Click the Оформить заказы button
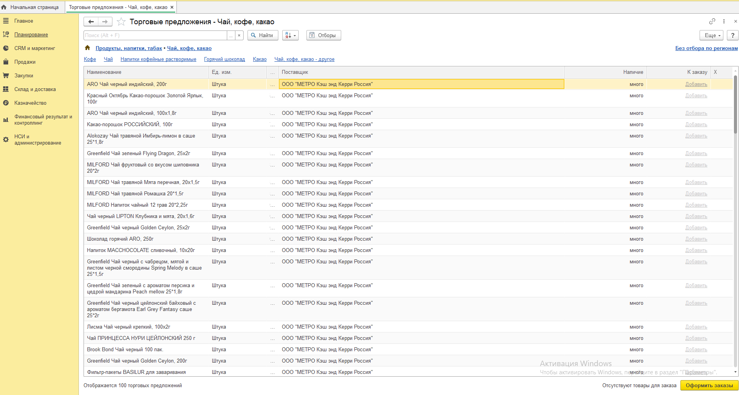Image resolution: width=739 pixels, height=395 pixels. tap(709, 385)
